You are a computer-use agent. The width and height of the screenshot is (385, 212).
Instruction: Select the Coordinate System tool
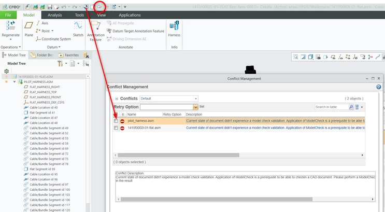point(53,39)
